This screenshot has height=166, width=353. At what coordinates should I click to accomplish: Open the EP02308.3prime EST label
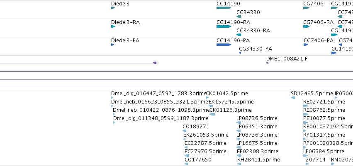(x=258, y=152)
